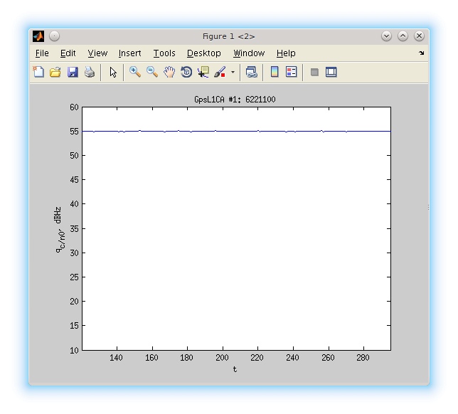Click the dock figure arrow in menu bar
The image size is (458, 414).
tap(421, 53)
